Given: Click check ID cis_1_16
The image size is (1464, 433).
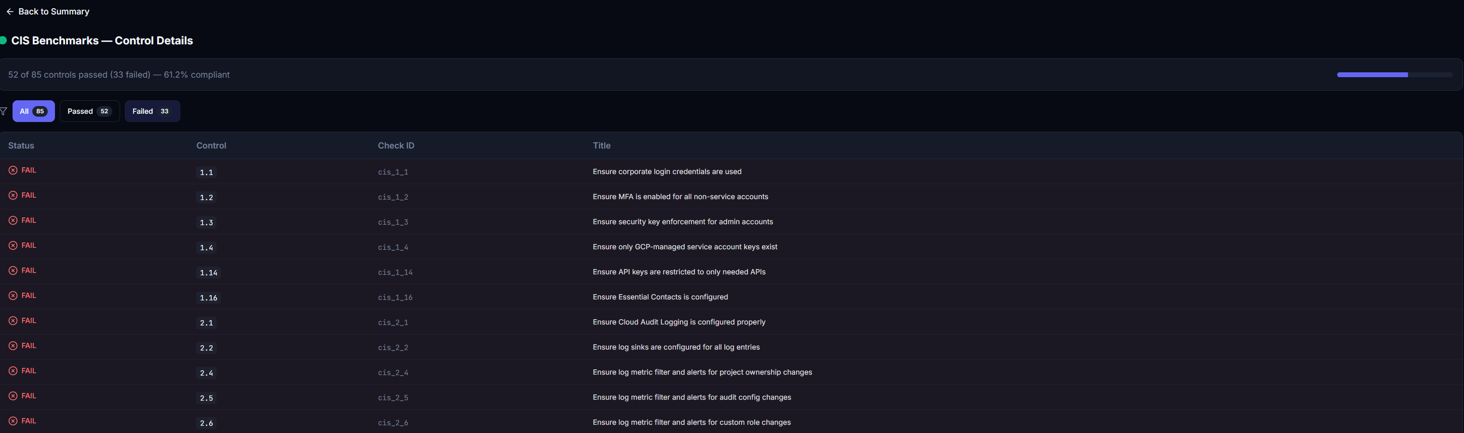Looking at the screenshot, I should point(395,297).
